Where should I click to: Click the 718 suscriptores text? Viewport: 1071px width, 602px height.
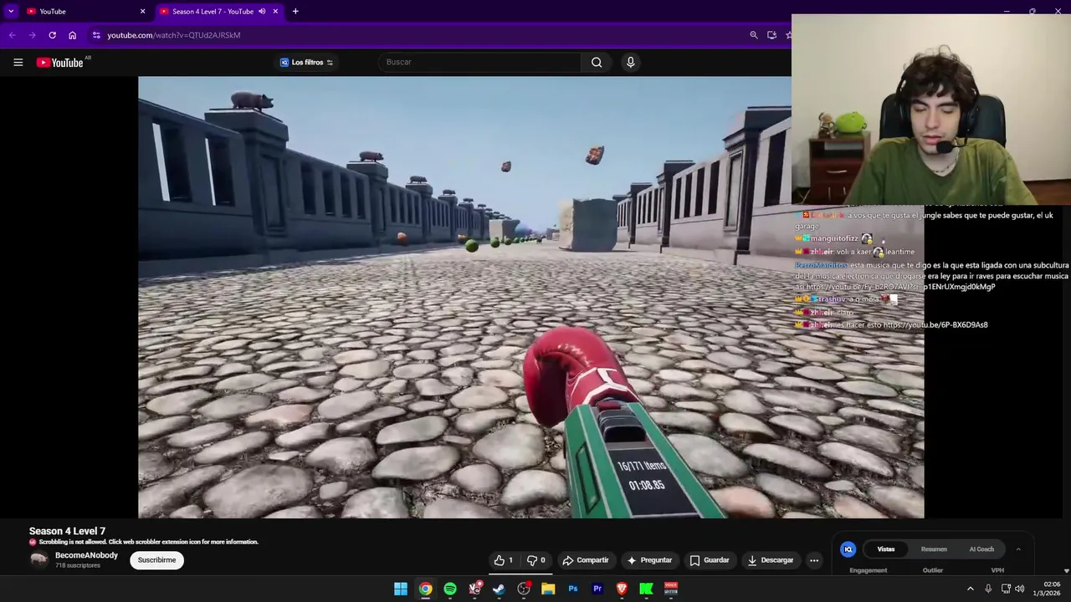coord(78,566)
